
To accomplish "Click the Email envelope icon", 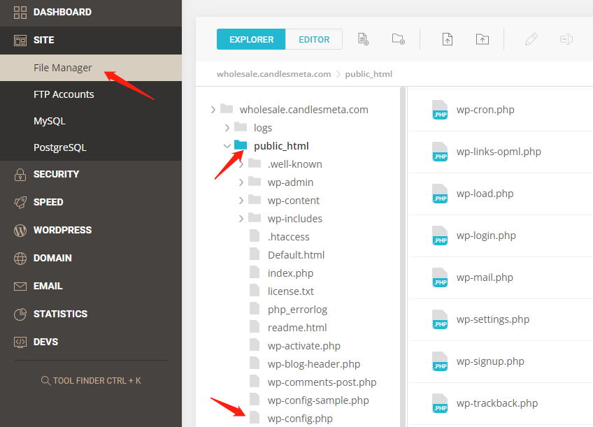I will click(20, 287).
